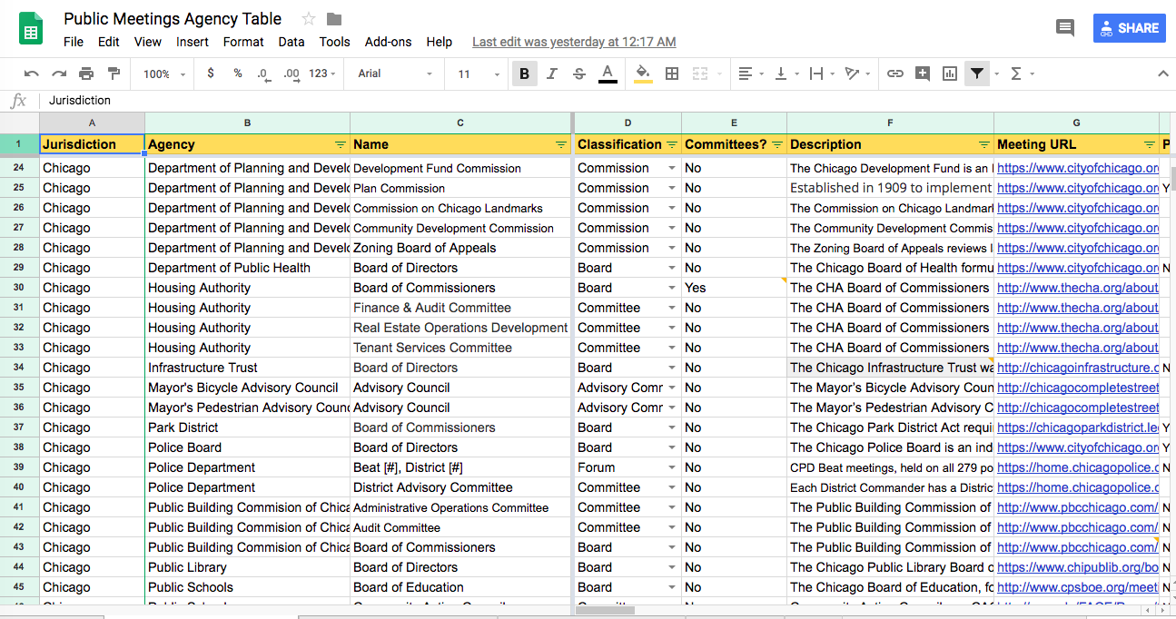The image size is (1176, 619).
Task: Insert a link into the selected cell
Action: pos(895,74)
